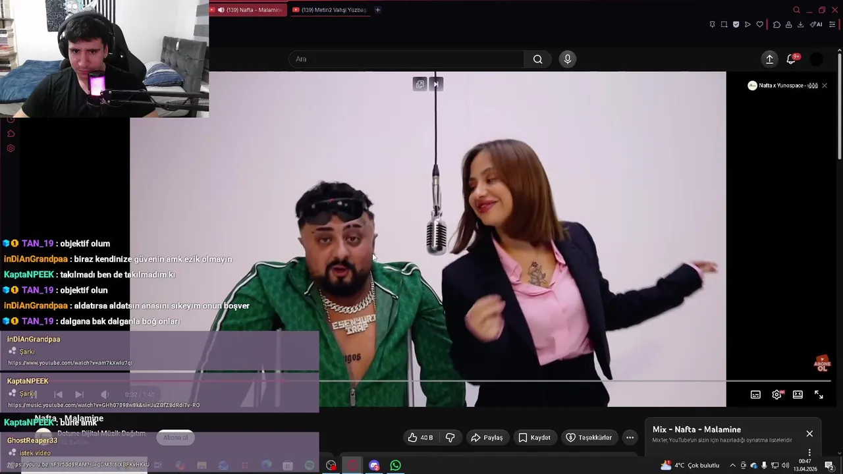Like the video showing 40 B likes
The height and width of the screenshot is (474, 843).
[420, 437]
